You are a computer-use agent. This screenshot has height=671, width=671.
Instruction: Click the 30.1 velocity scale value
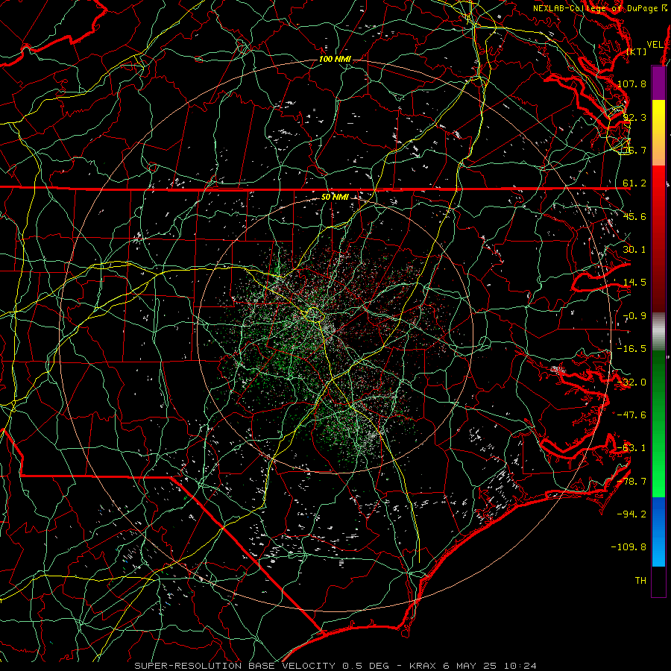point(634,250)
